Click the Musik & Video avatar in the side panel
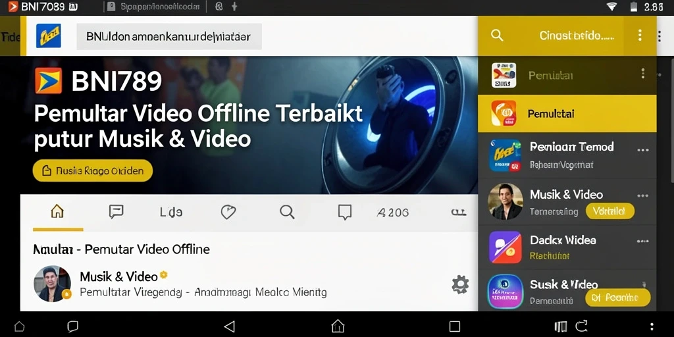This screenshot has height=337, width=674. click(505, 201)
